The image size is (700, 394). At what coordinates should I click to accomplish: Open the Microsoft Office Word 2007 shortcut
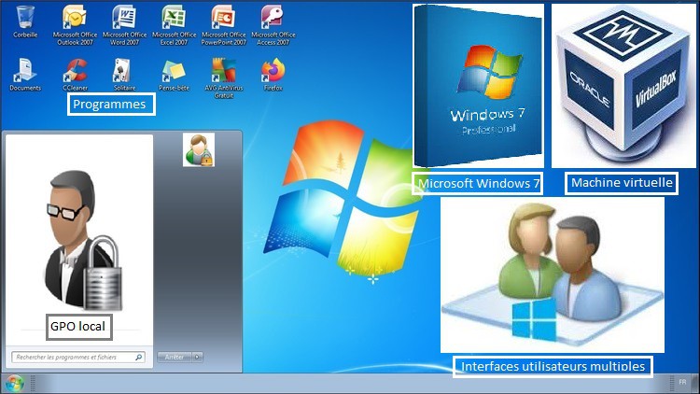(x=124, y=25)
